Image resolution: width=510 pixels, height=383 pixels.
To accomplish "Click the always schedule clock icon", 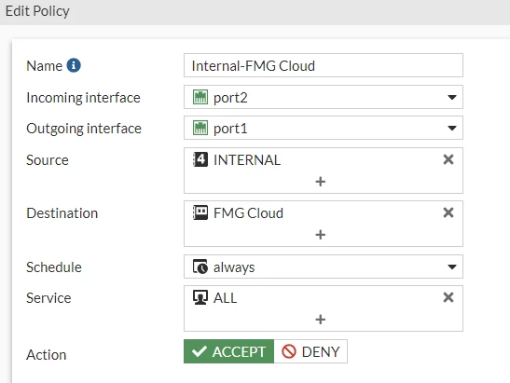I will click(200, 267).
